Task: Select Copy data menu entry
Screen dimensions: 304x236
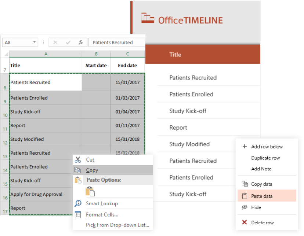Action: [267, 184]
